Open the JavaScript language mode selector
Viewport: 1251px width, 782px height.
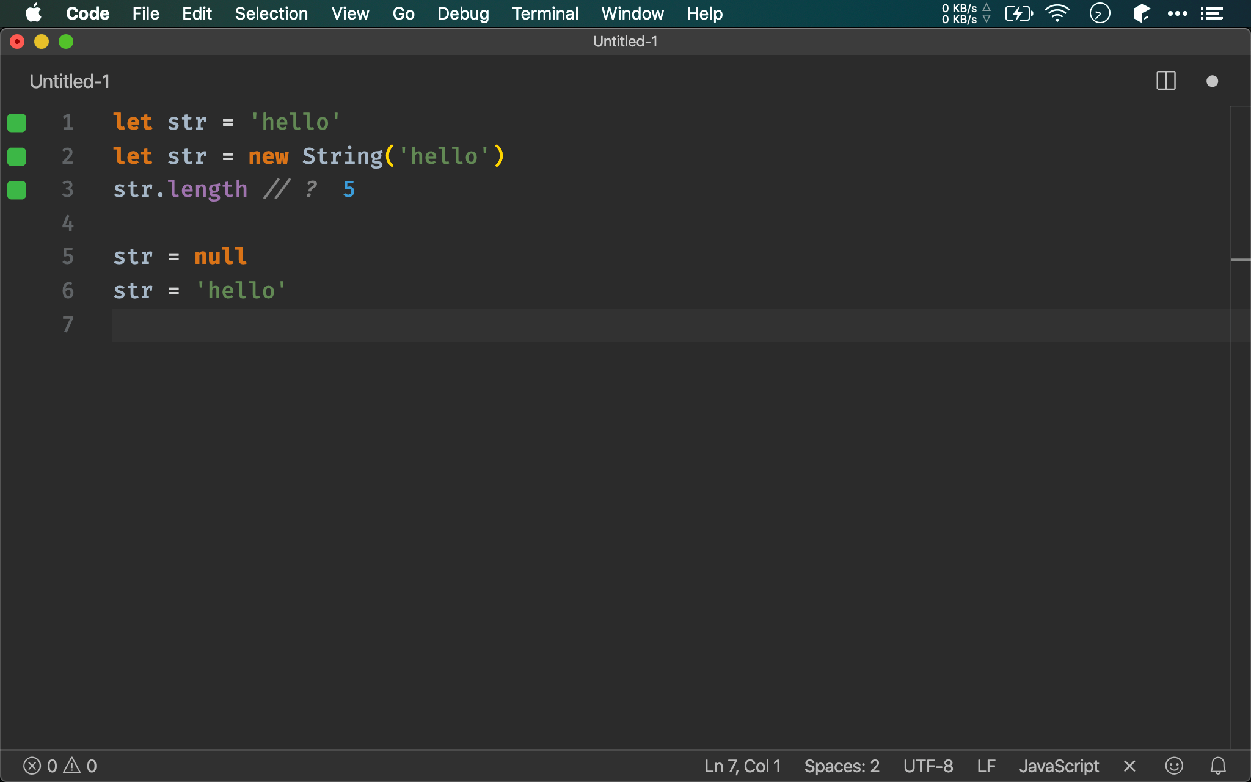click(1059, 766)
